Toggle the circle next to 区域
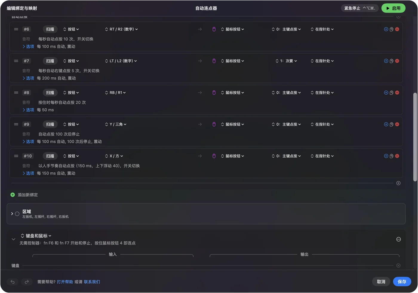Screen dimensions: 418x293 pos(17,214)
